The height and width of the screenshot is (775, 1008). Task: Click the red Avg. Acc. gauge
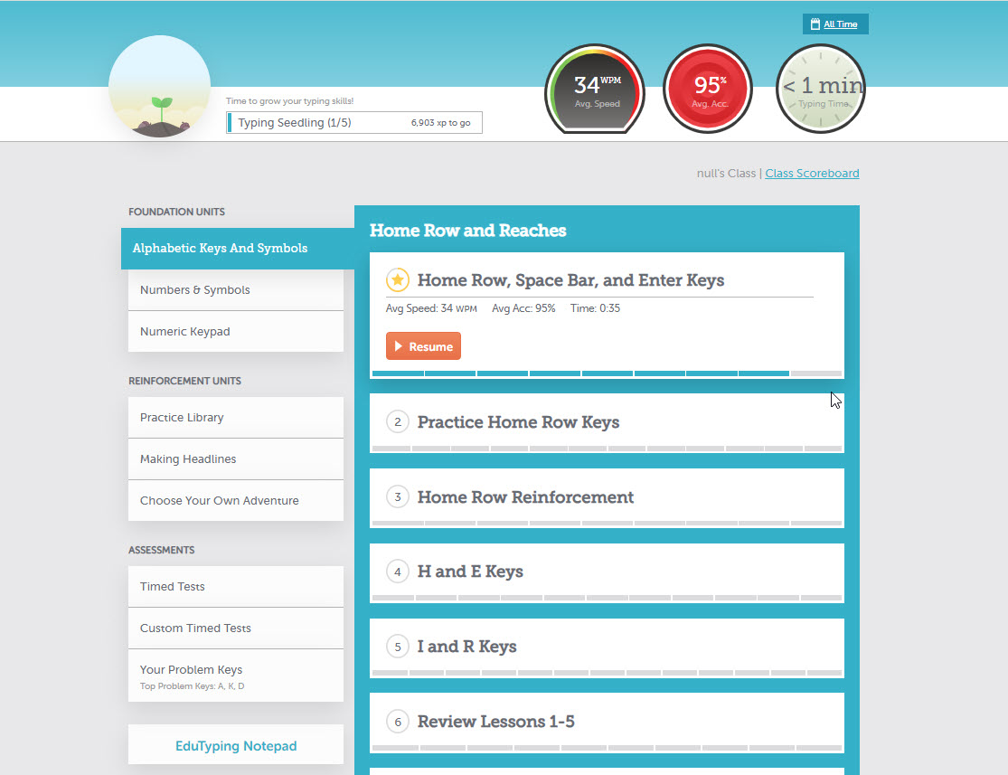tap(707, 88)
